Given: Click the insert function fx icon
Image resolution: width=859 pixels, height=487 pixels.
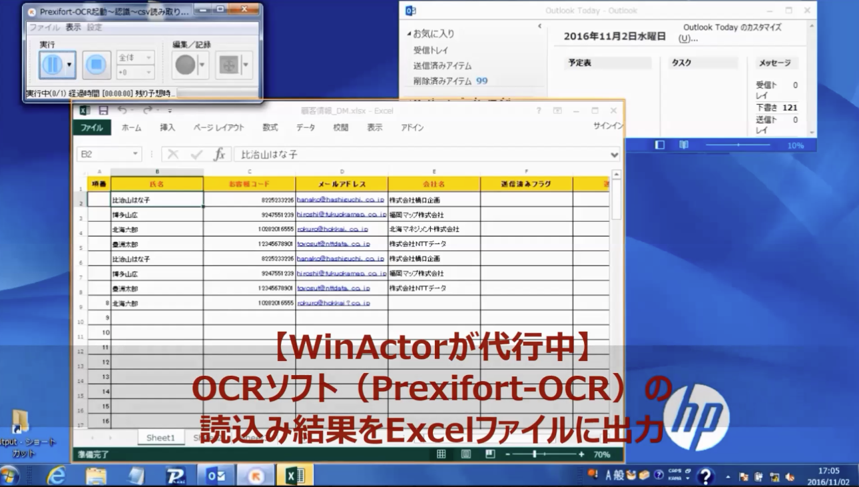Looking at the screenshot, I should (219, 155).
